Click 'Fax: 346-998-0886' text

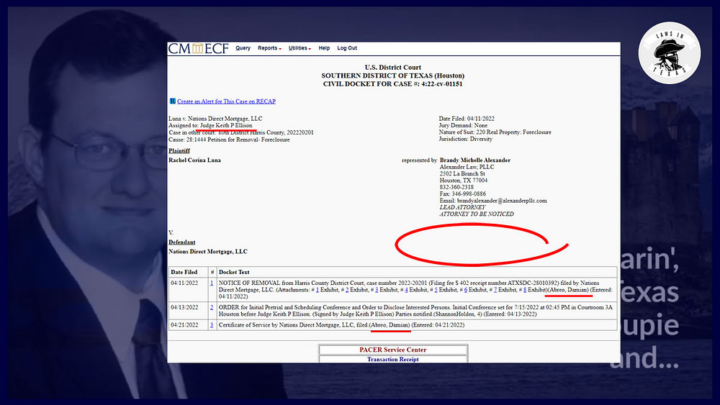click(463, 194)
